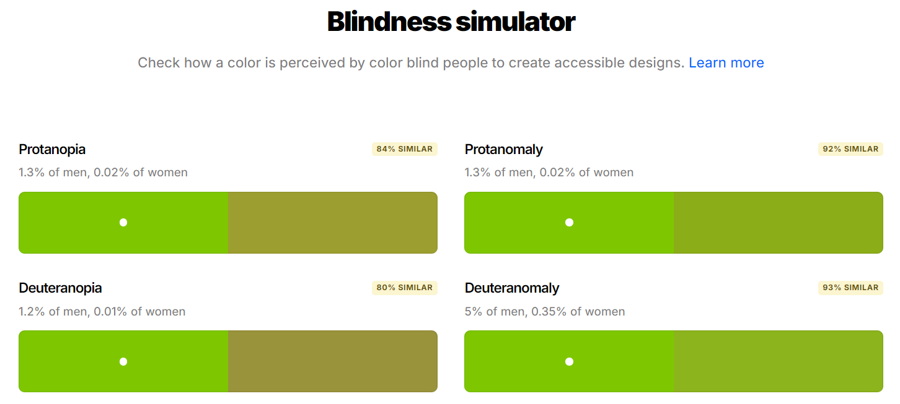Click the 92% SIMILAR badge
This screenshot has width=900, height=404.
pyautogui.click(x=850, y=149)
